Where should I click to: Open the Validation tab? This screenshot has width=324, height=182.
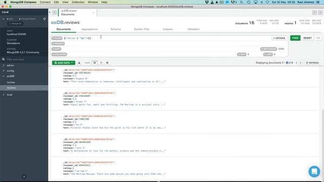193,29
